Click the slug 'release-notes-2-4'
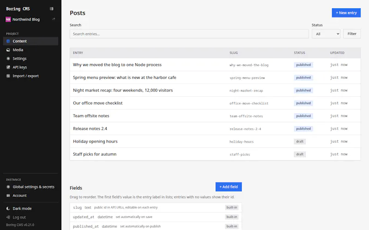This screenshot has width=369, height=230. coord(245,129)
